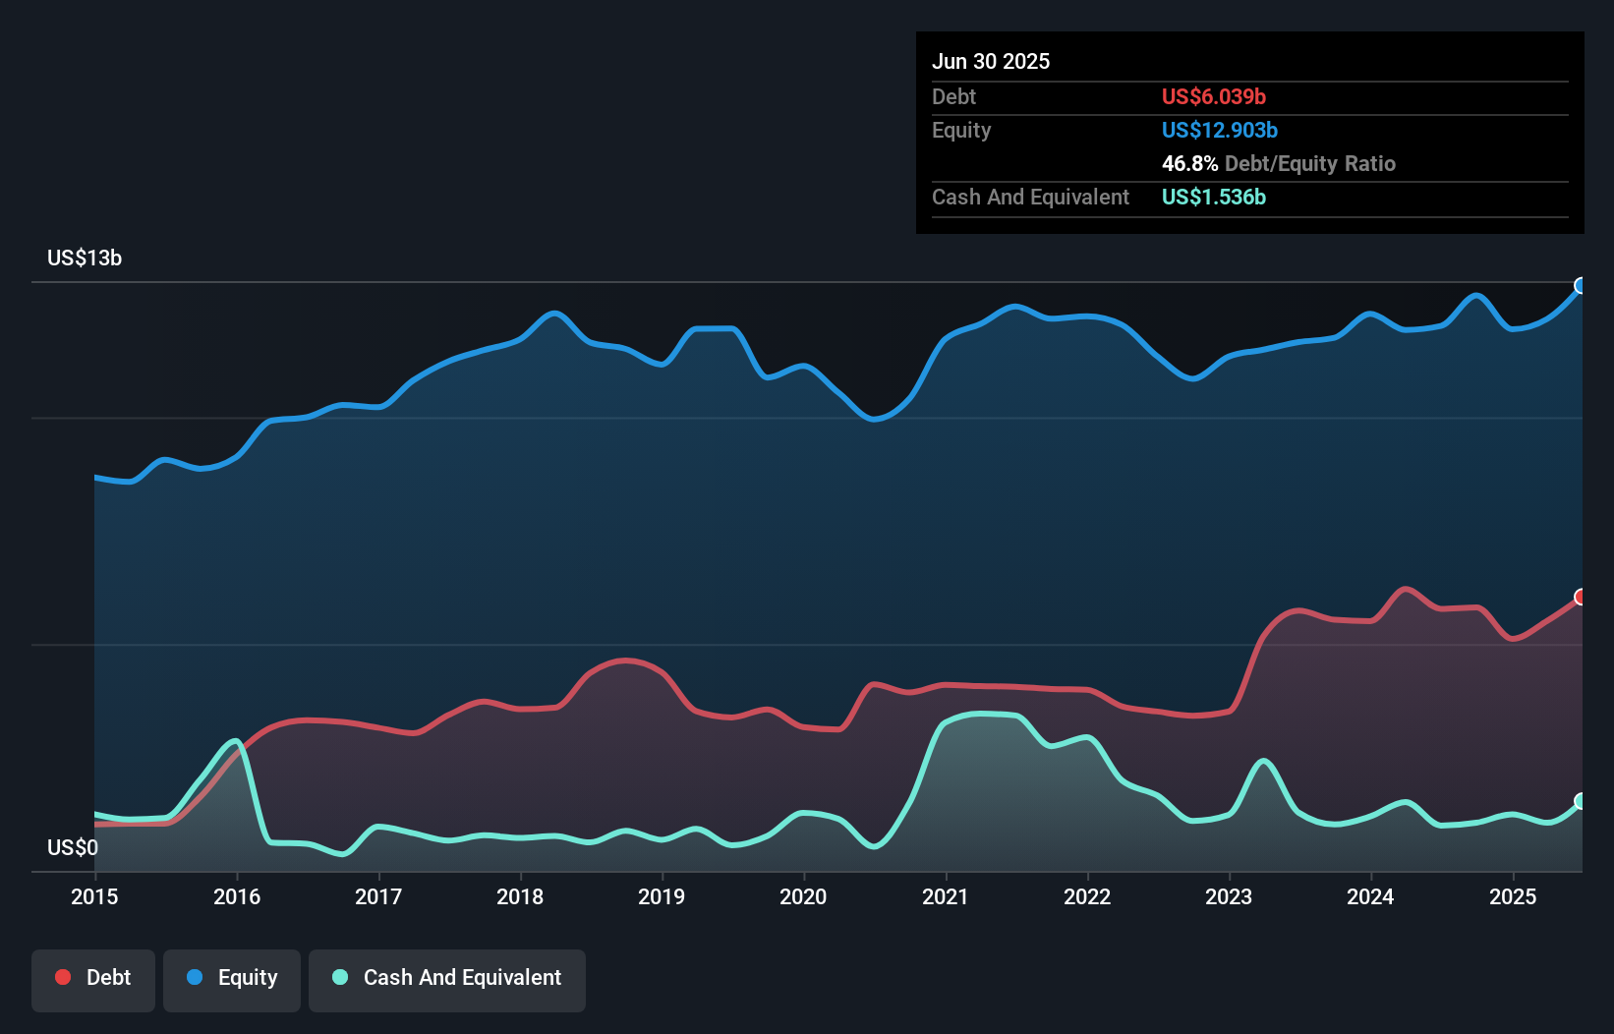The image size is (1614, 1034).
Task: Click the teal Cash And Equivalent legend dot
Action: tap(339, 976)
